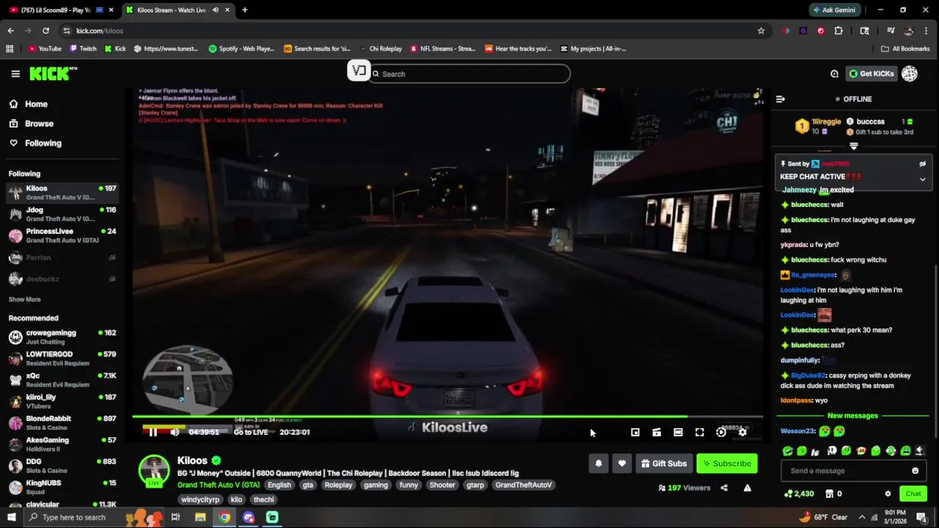Open a new browser tab
This screenshot has height=528, width=939.
tap(244, 10)
